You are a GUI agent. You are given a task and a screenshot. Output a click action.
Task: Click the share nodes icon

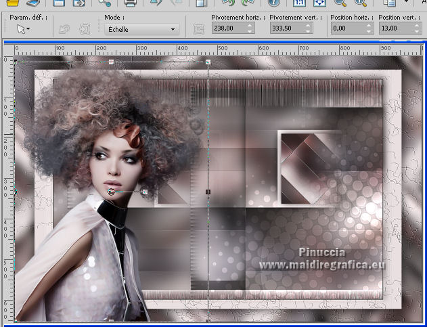[x=105, y=3]
